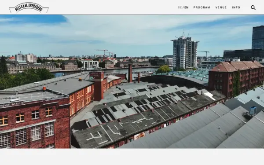
Task: Open the search magnifier icon
Action: 253,7
